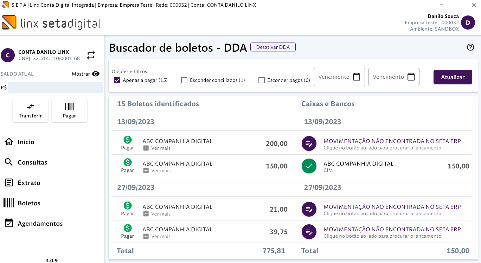Screen dimensions: 481x263
Task: Open calendar icon in first Vencimento field
Action: click(x=357, y=77)
